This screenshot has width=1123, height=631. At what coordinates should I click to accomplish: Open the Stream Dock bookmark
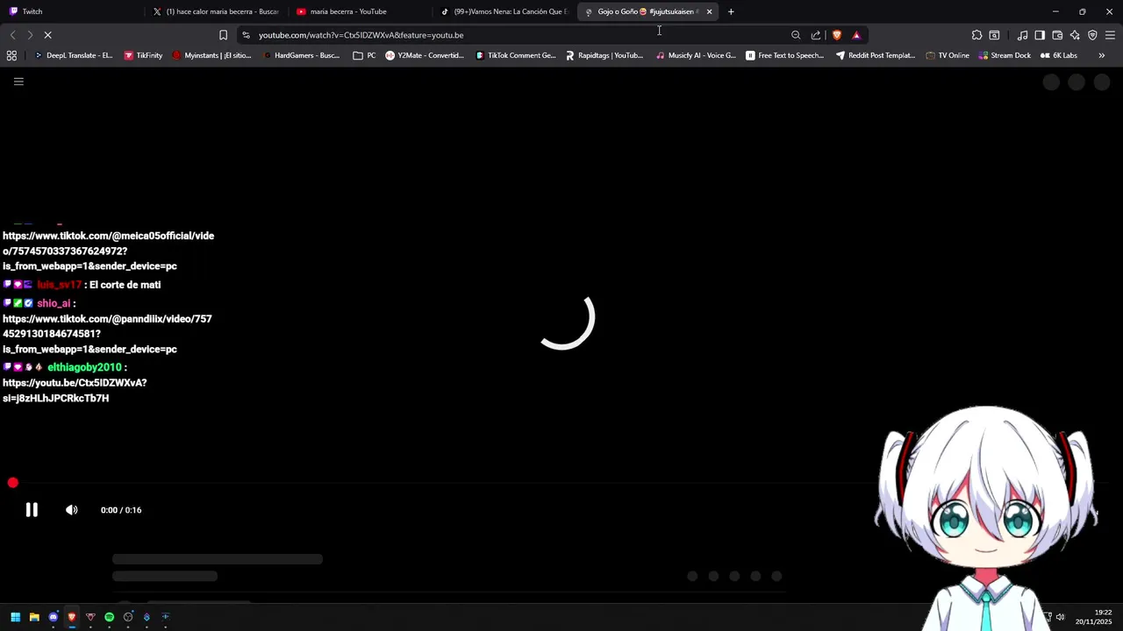[1005, 55]
